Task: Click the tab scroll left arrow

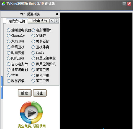Action: point(52,21)
